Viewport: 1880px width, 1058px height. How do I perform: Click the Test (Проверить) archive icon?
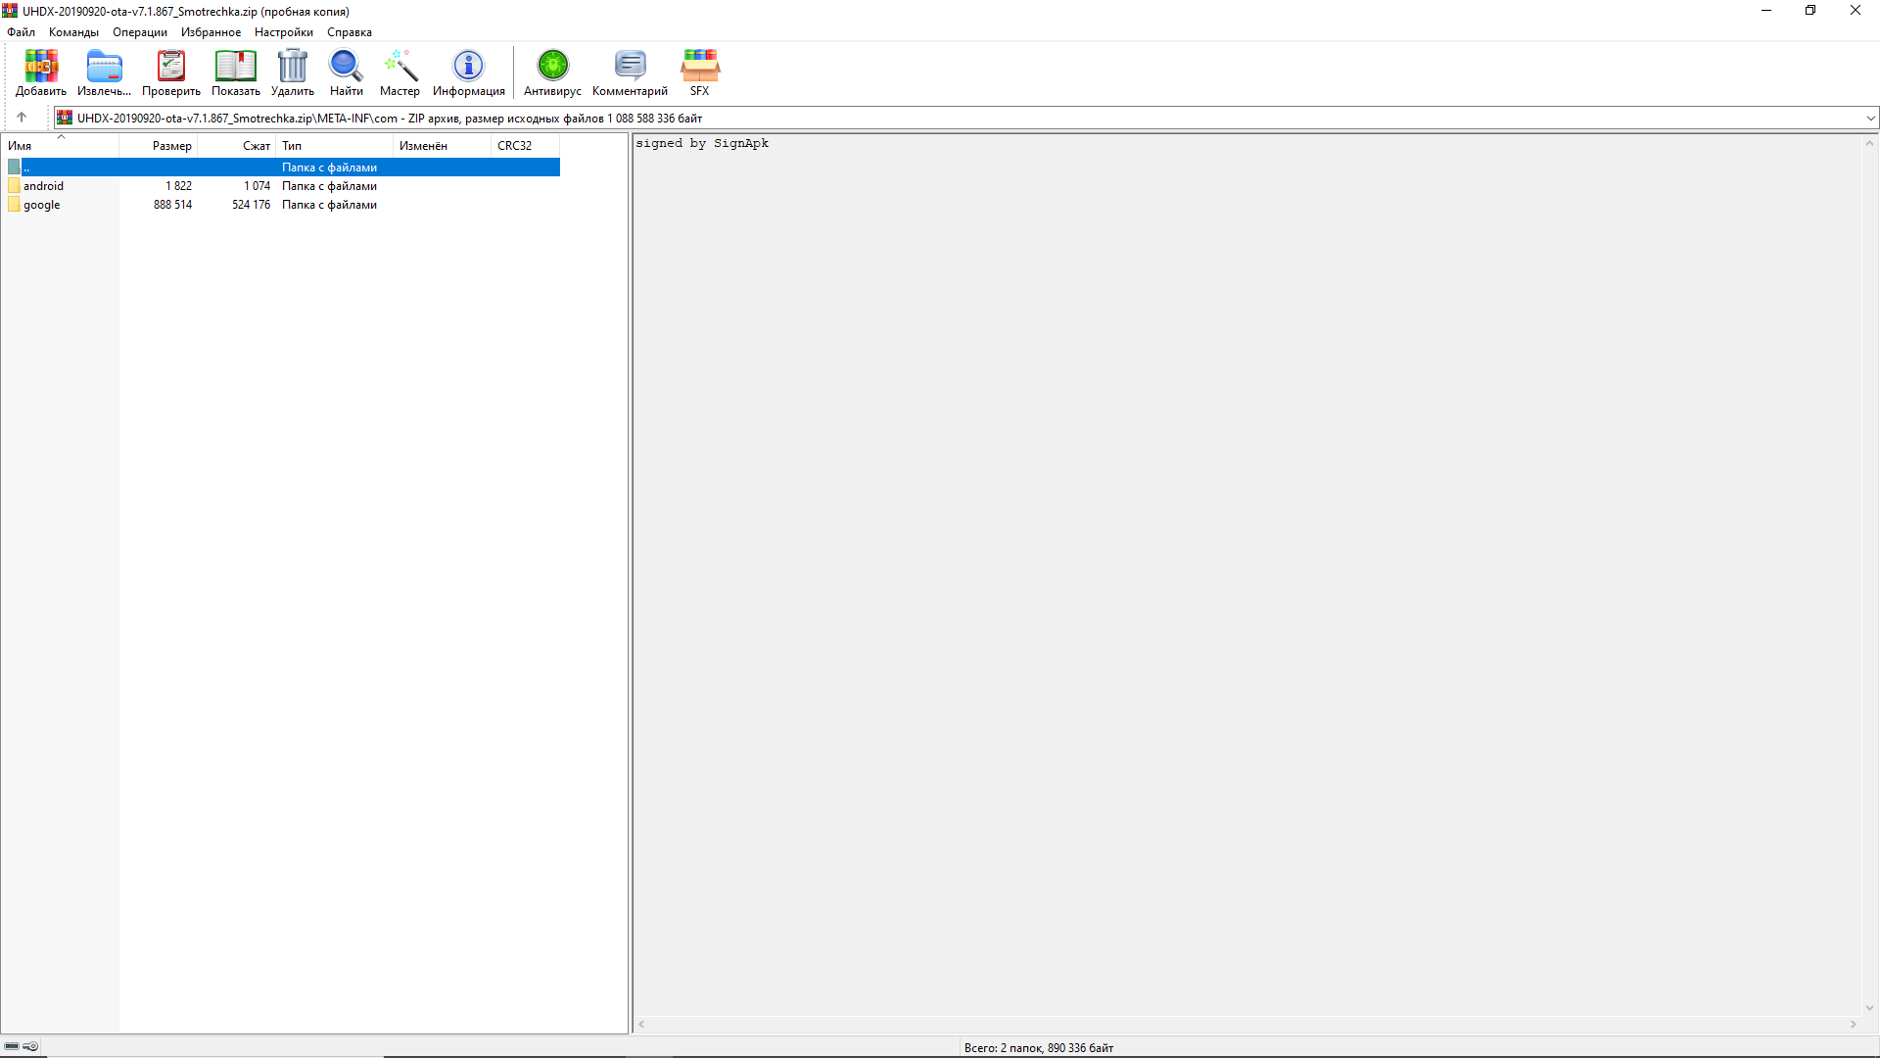171,73
